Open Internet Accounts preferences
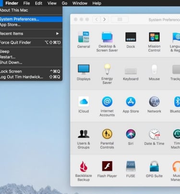The image size is (180, 194). (107, 106)
